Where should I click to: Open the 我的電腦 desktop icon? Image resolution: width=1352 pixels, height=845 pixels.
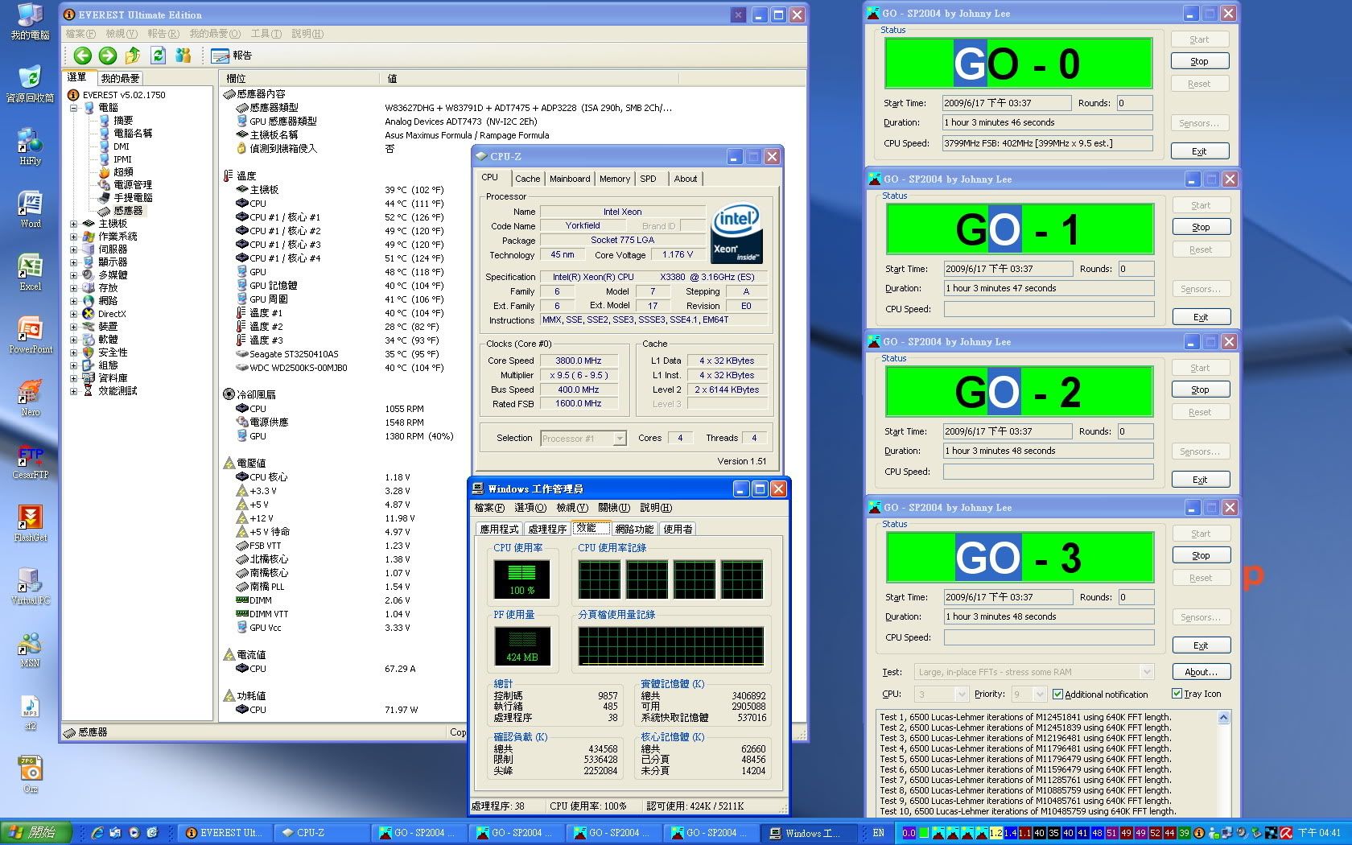click(x=30, y=22)
